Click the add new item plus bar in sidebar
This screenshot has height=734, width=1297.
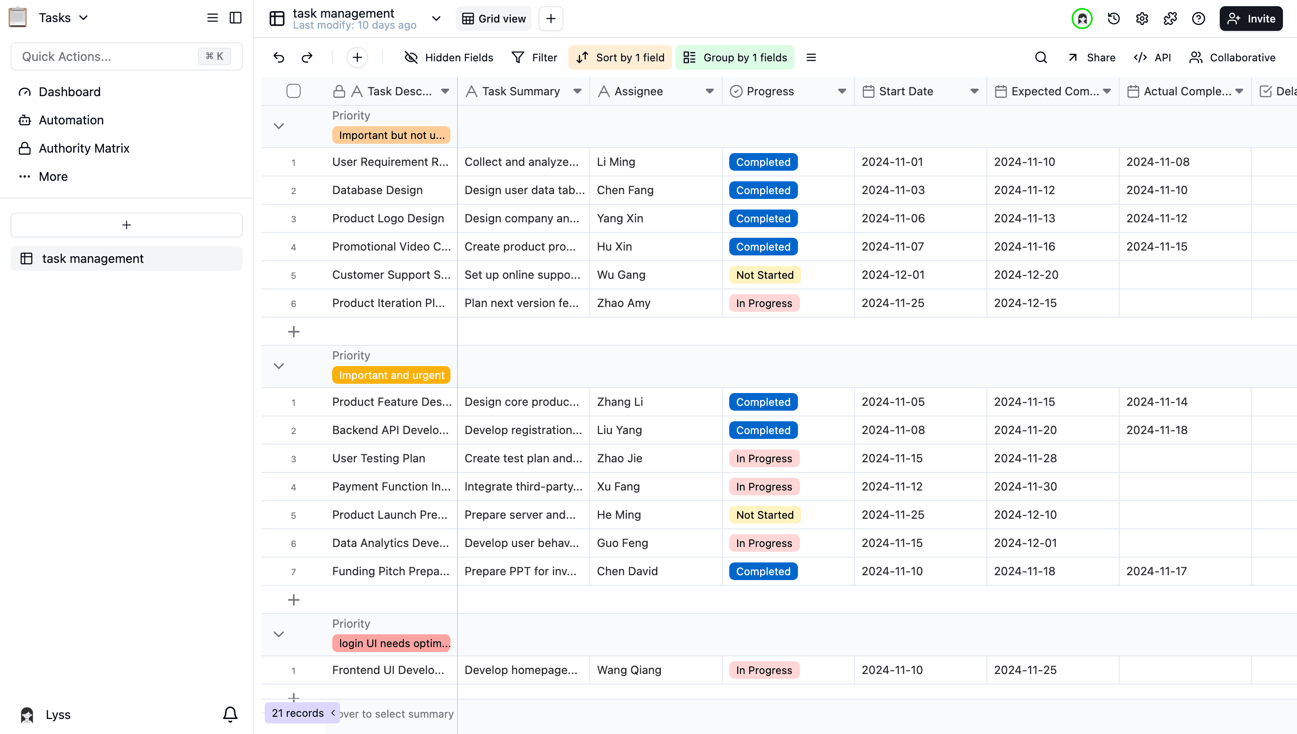(127, 225)
